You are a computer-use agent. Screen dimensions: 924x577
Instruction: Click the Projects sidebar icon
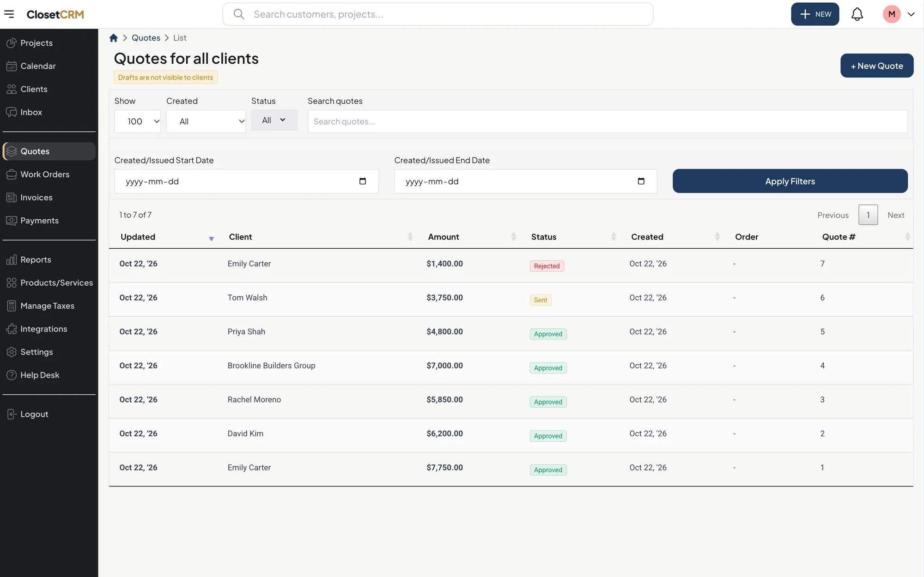[x=12, y=43]
